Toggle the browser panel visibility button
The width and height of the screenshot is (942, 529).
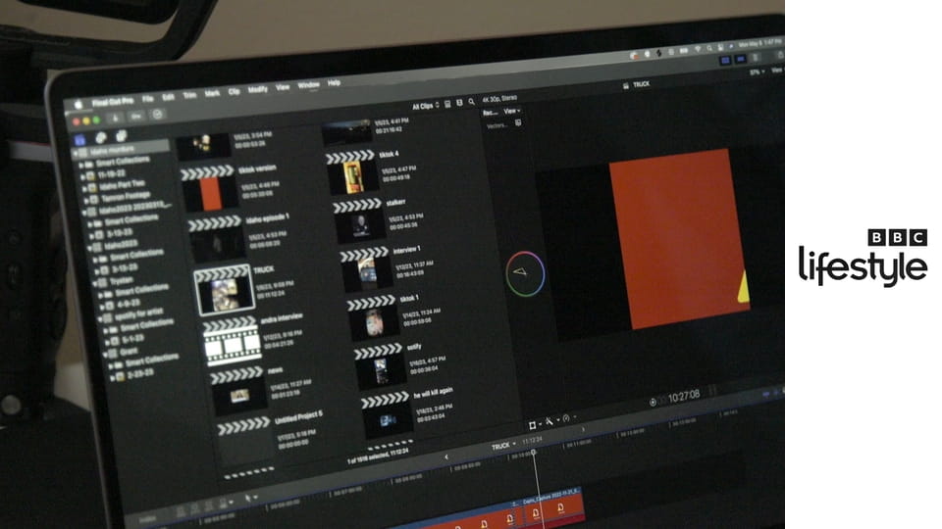click(x=727, y=60)
